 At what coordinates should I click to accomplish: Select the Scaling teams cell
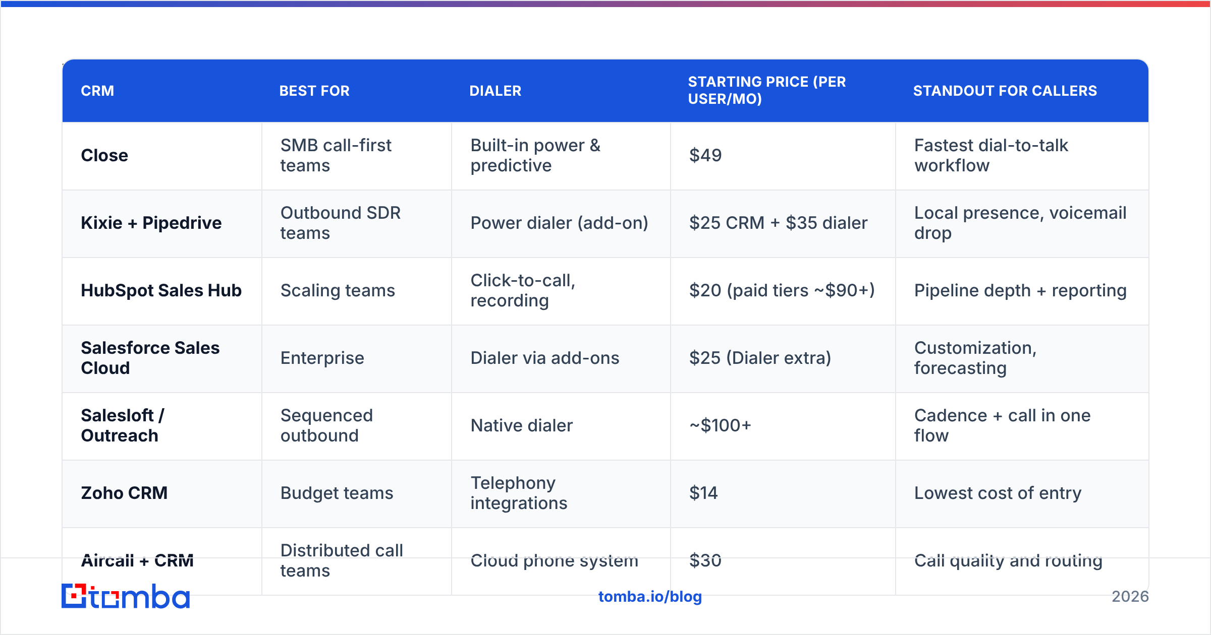(x=357, y=291)
